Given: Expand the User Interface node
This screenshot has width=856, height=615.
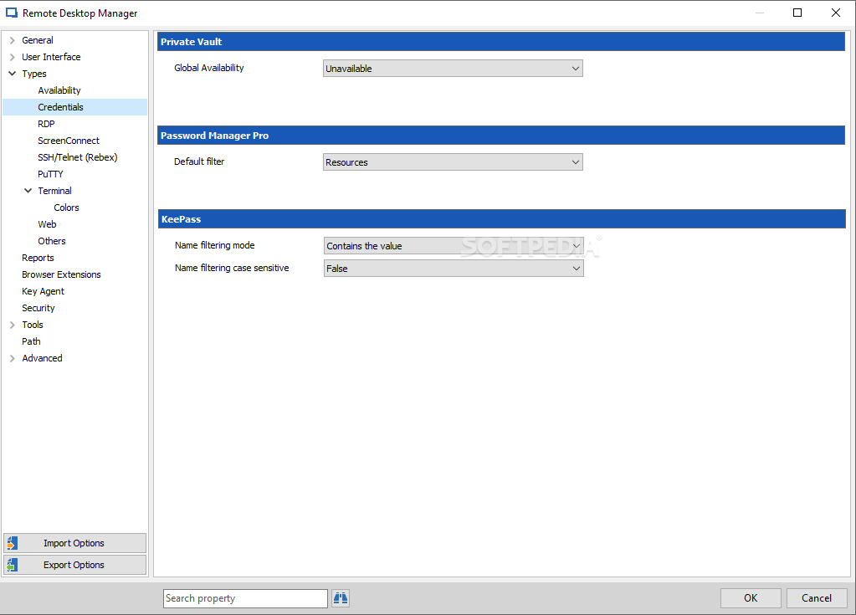Looking at the screenshot, I should pos(12,57).
